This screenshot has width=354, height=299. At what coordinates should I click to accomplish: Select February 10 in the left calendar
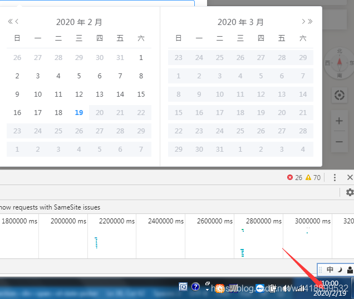point(38,94)
